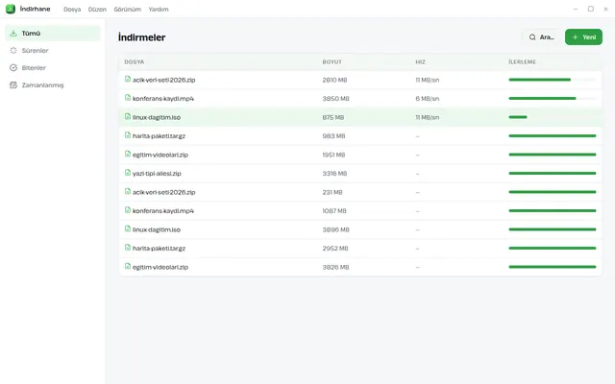
Task: Click file icon of the 231 MB row
Action: (128, 192)
